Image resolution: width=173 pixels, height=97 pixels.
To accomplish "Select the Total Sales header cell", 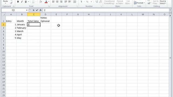I will click(34, 19).
